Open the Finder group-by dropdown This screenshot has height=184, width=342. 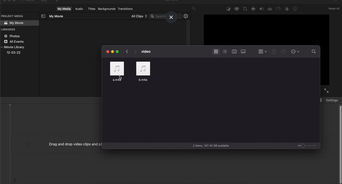point(262,52)
